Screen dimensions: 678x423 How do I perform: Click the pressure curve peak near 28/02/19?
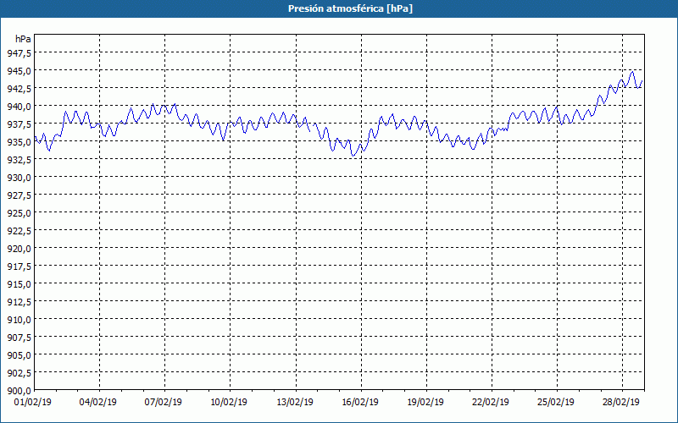click(x=632, y=72)
